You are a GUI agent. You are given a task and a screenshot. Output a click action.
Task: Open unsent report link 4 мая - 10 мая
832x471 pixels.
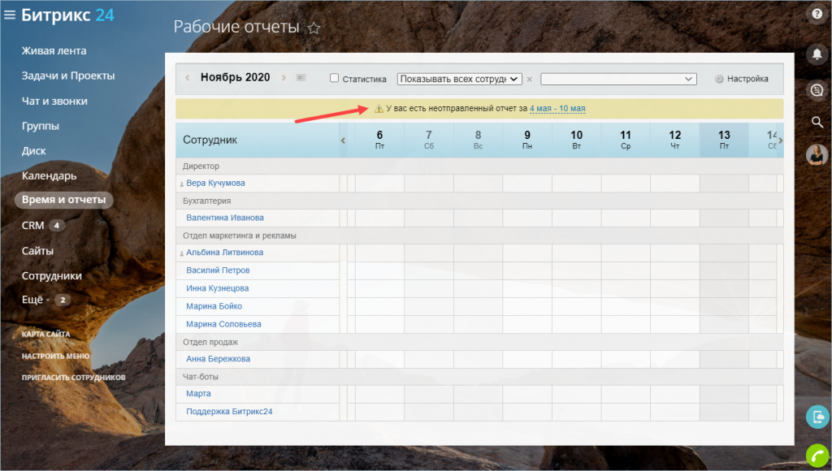557,109
